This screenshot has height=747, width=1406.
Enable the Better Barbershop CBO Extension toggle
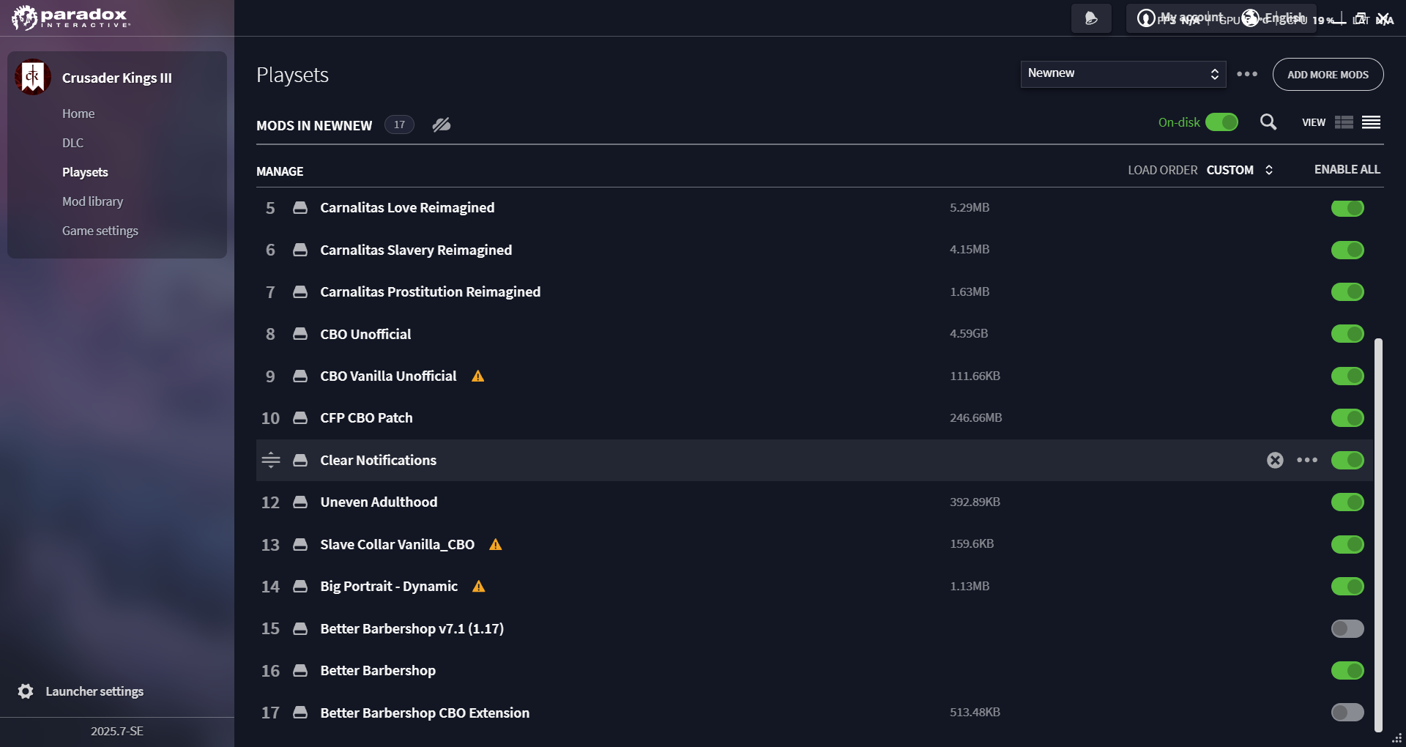(x=1347, y=713)
